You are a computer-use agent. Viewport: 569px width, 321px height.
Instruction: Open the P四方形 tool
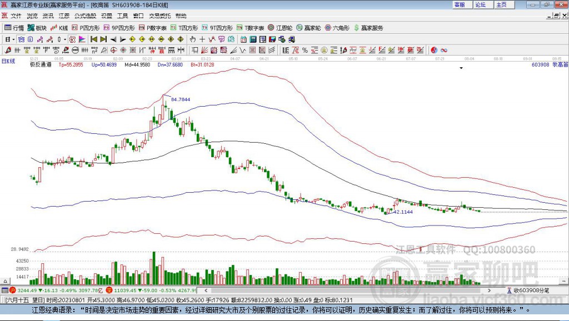pos(86,28)
